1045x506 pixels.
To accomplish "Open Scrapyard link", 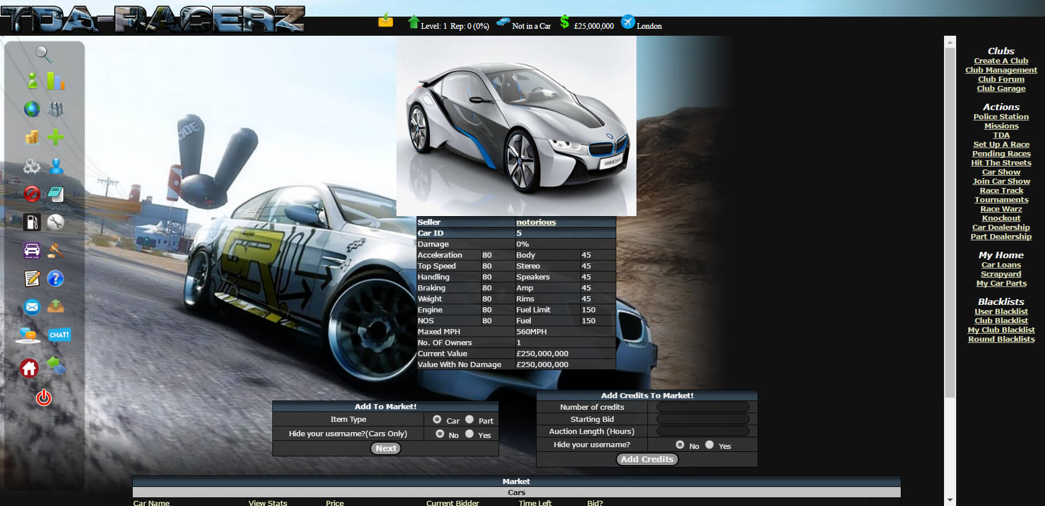I will tap(1001, 274).
